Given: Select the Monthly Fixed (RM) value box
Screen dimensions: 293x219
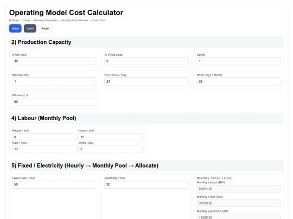Looking at the screenshot, I should (x=239, y=203).
